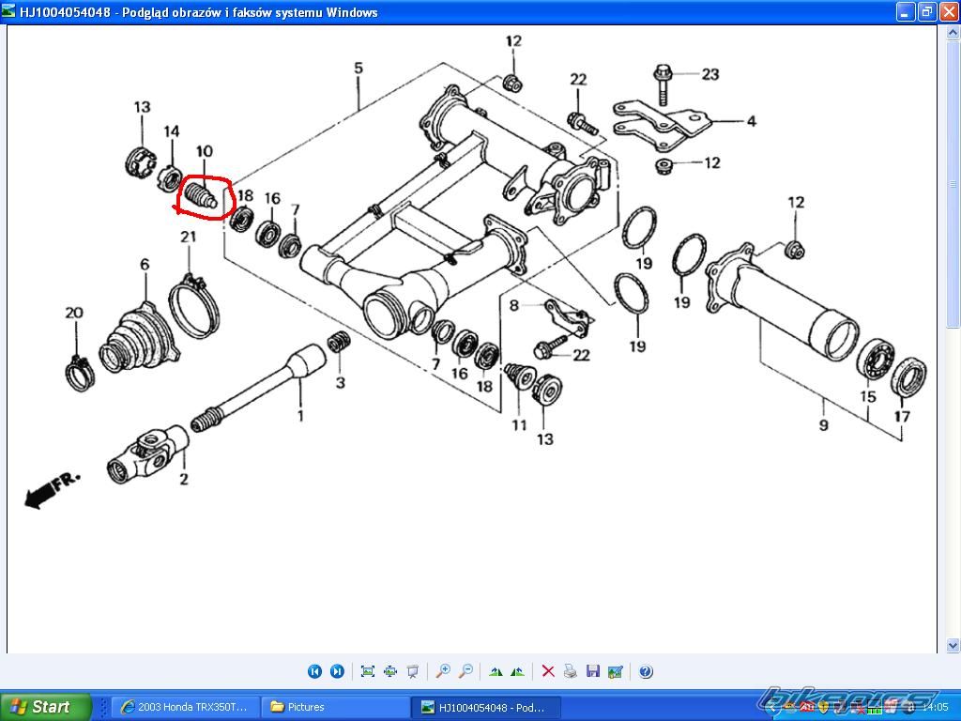Image resolution: width=961 pixels, height=721 pixels.
Task: Show image at actual size
Action: click(390, 671)
